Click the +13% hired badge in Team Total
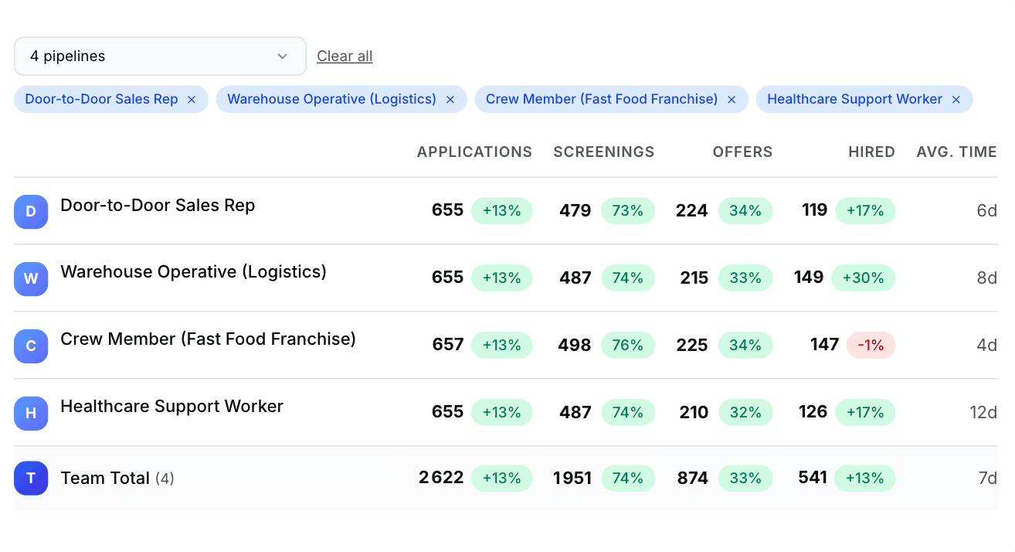This screenshot has height=552, width=1015. [865, 479]
